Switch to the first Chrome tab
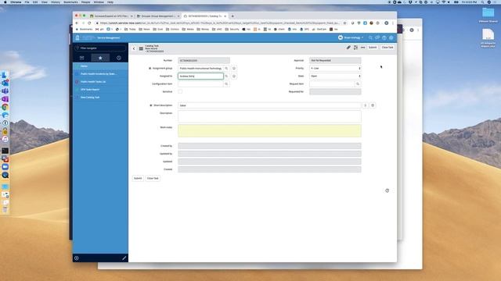 pos(111,16)
